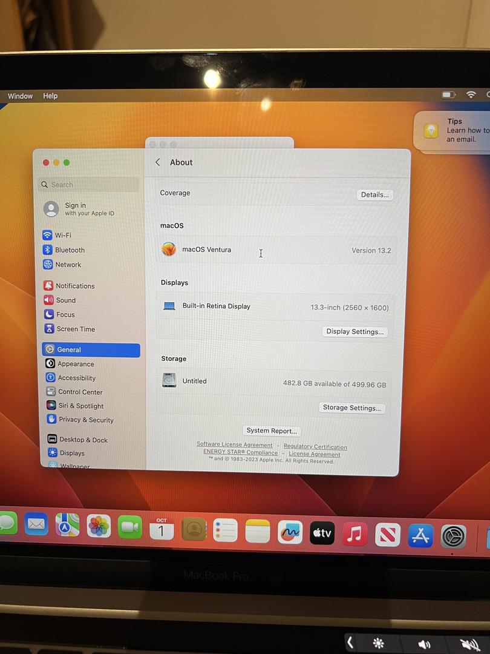490x654 pixels.
Task: Launch Mail from the Dock
Action: point(36,524)
